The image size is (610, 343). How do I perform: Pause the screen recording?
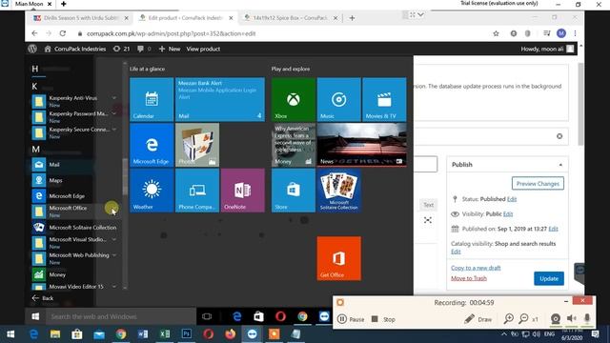click(x=351, y=319)
